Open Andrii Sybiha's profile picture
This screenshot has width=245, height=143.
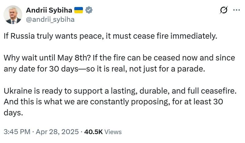tap(13, 15)
